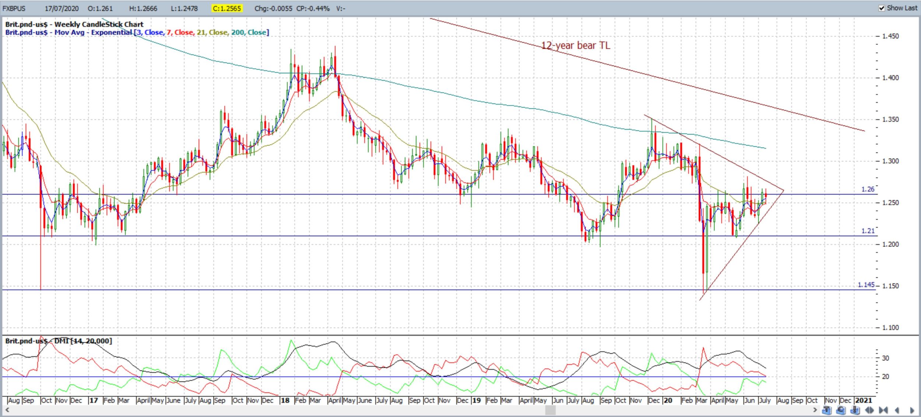Click the 19 year label on time axis
This screenshot has width=921, height=417.
tap(476, 400)
